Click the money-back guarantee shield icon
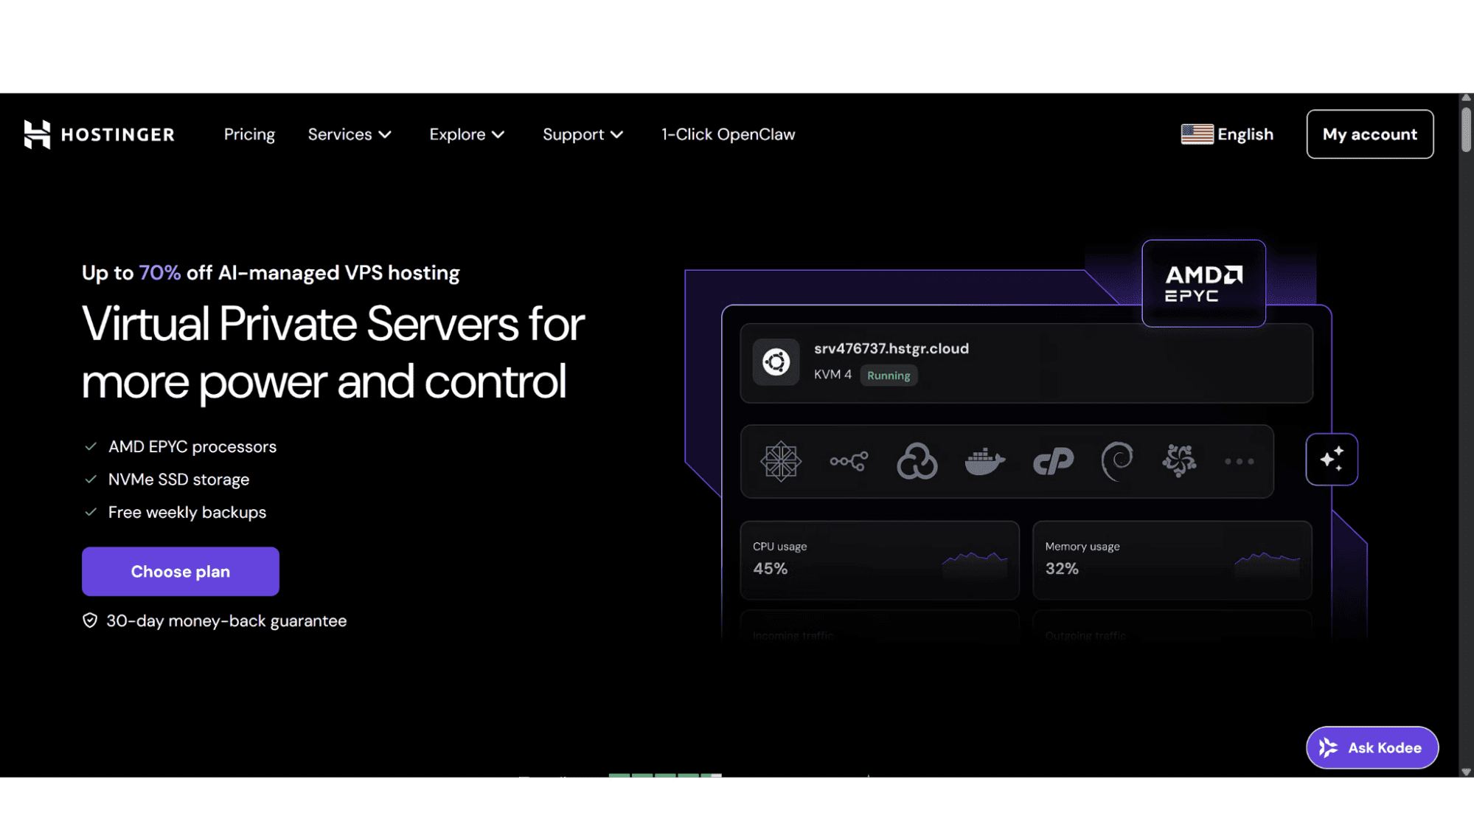 [x=90, y=620]
